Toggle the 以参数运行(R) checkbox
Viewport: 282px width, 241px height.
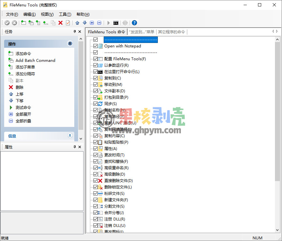[x=95, y=65]
